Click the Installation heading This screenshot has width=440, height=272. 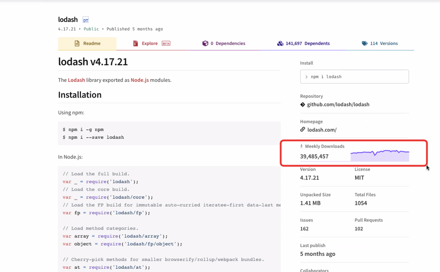pos(80,95)
